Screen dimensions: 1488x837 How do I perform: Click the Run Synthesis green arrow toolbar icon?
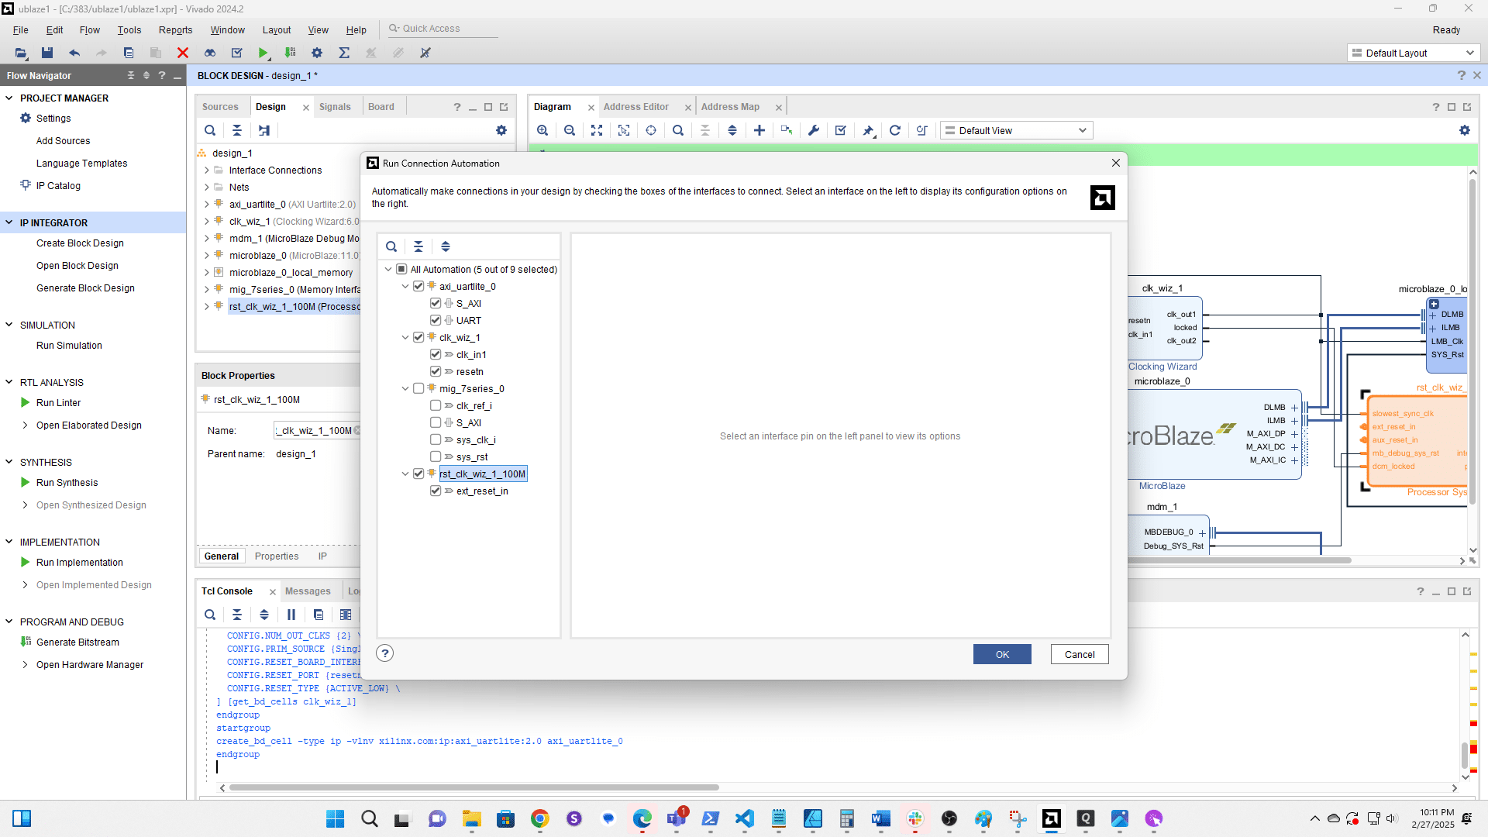(263, 53)
